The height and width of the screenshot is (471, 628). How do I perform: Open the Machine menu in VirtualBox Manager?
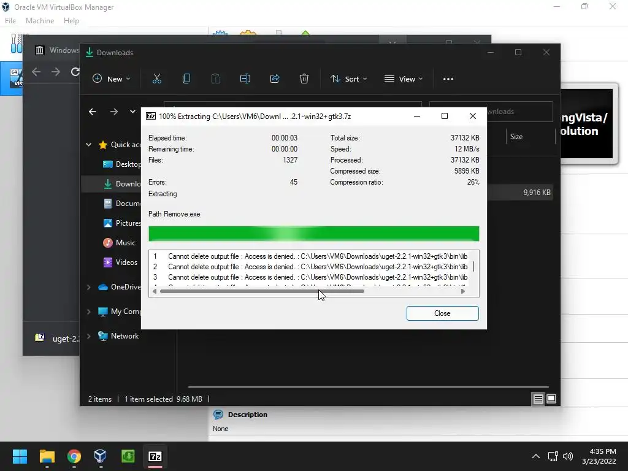pos(40,21)
